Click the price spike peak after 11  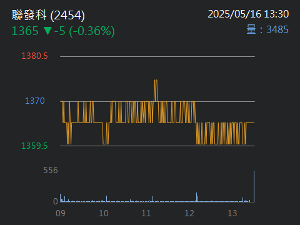pyautogui.click(x=156, y=80)
